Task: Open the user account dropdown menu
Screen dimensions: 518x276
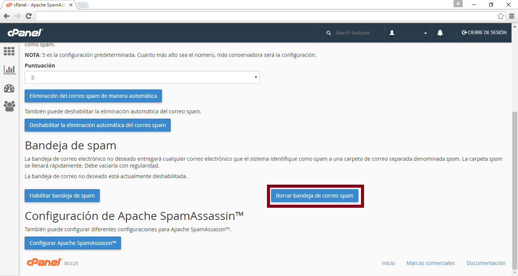Action: 408,33
